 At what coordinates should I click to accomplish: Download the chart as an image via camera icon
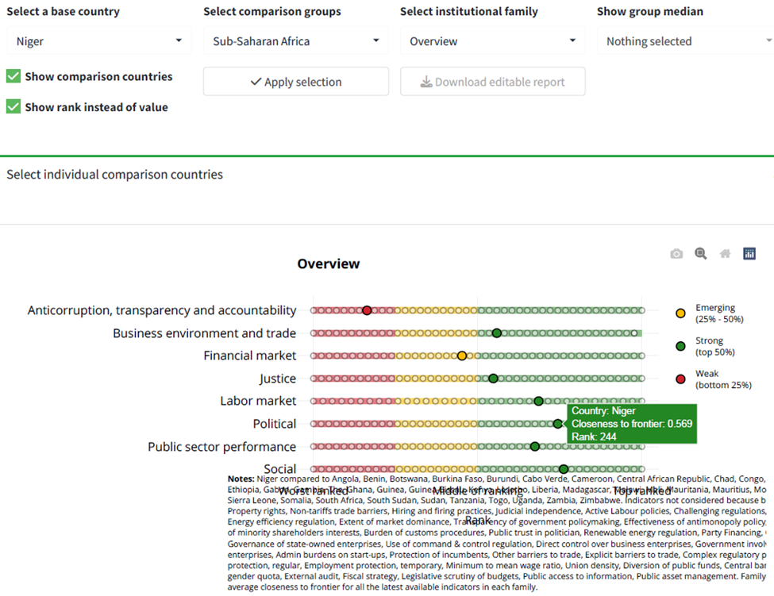(x=676, y=253)
